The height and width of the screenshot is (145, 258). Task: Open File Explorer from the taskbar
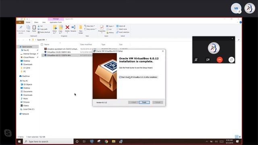tap(114, 141)
